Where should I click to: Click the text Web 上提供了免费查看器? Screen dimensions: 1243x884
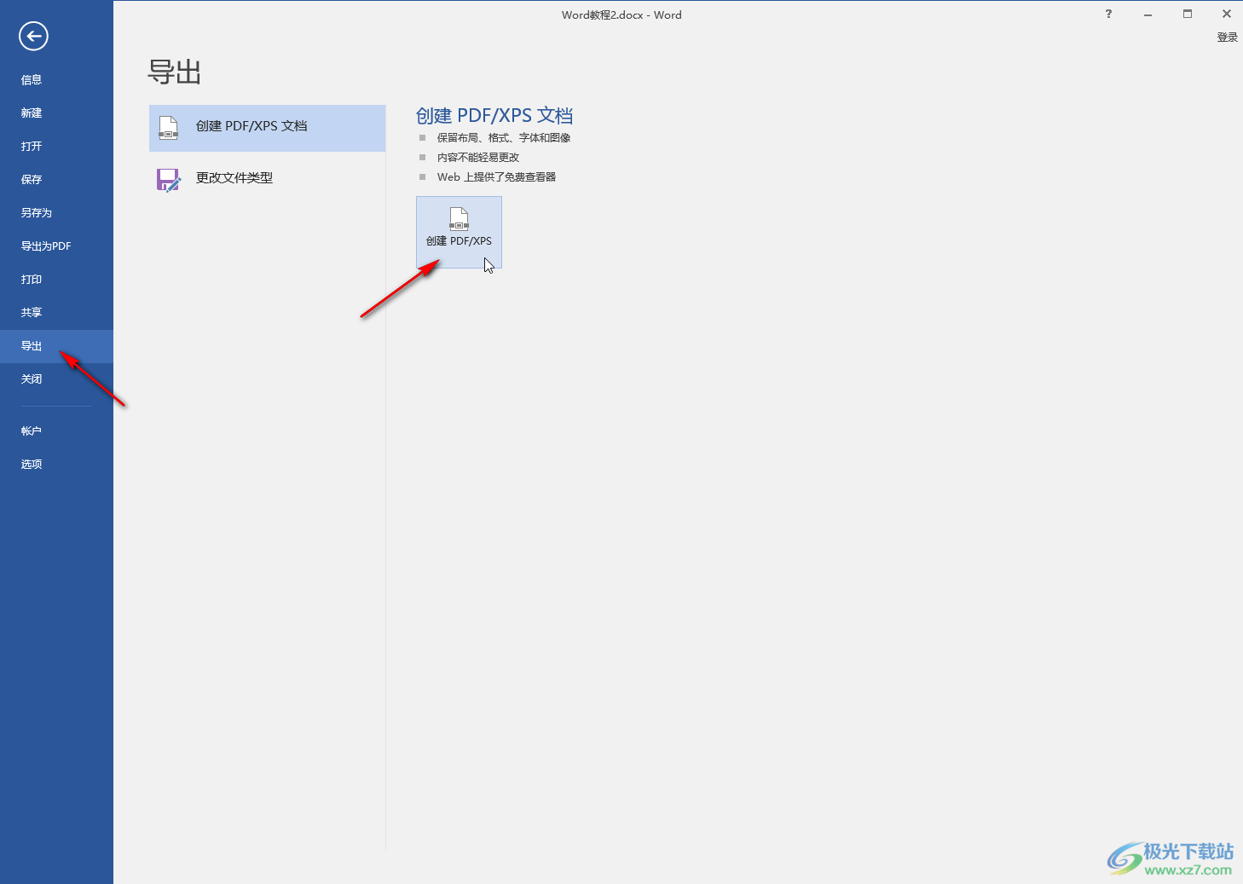pos(496,177)
